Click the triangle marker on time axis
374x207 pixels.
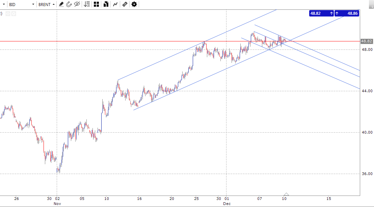click(286, 194)
